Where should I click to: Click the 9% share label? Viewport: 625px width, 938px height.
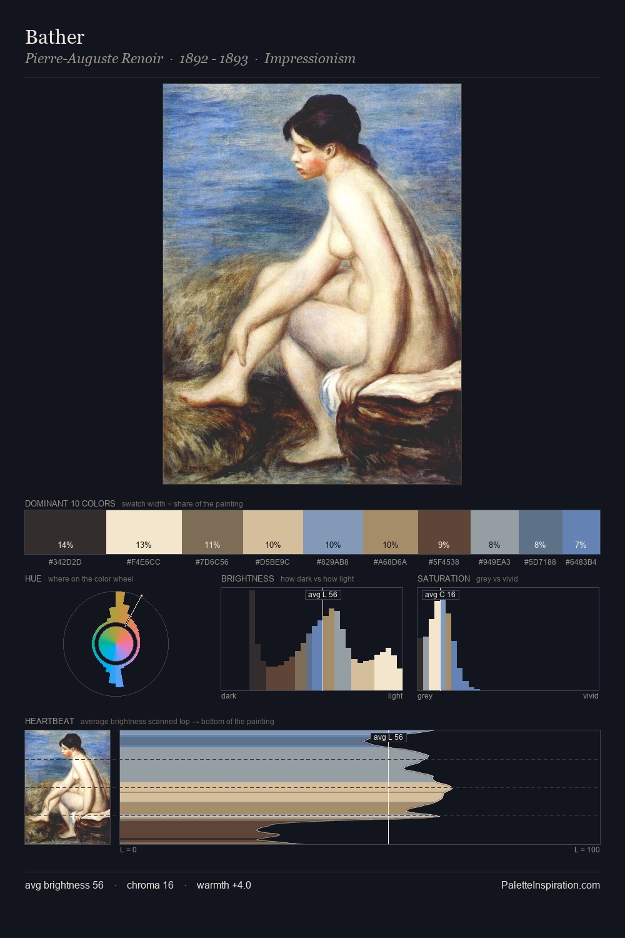(444, 545)
